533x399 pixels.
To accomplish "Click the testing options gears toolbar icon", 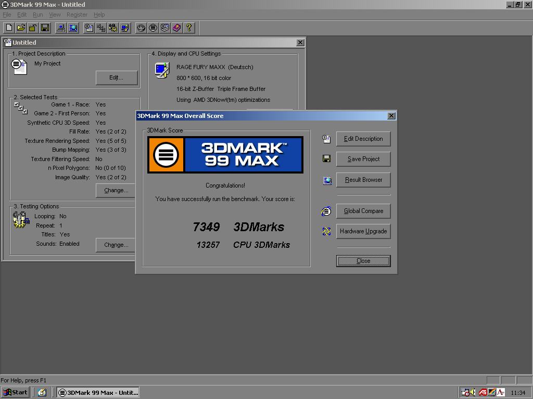I will [x=113, y=28].
